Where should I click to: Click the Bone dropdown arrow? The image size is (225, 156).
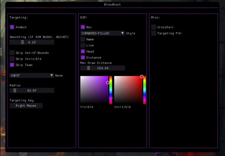pyautogui.click(x=52, y=75)
